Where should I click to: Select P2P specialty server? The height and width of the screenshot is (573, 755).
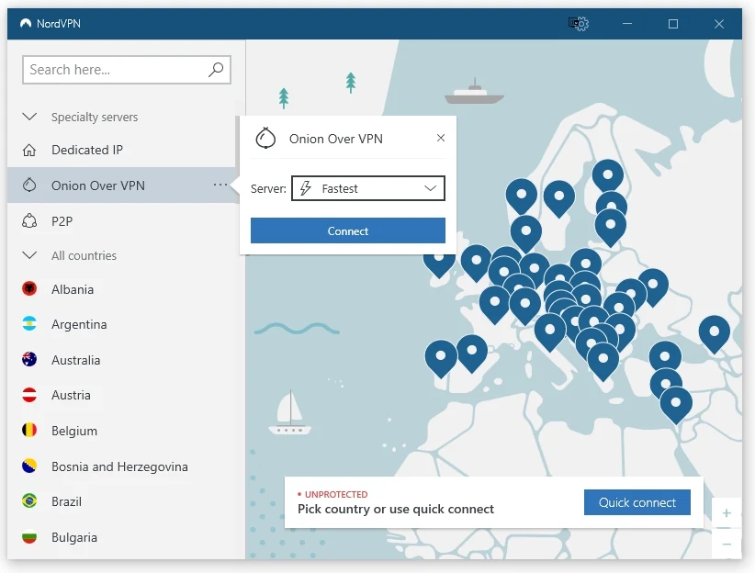(x=121, y=221)
